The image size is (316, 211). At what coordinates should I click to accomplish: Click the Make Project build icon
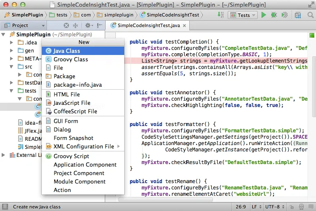(221, 15)
